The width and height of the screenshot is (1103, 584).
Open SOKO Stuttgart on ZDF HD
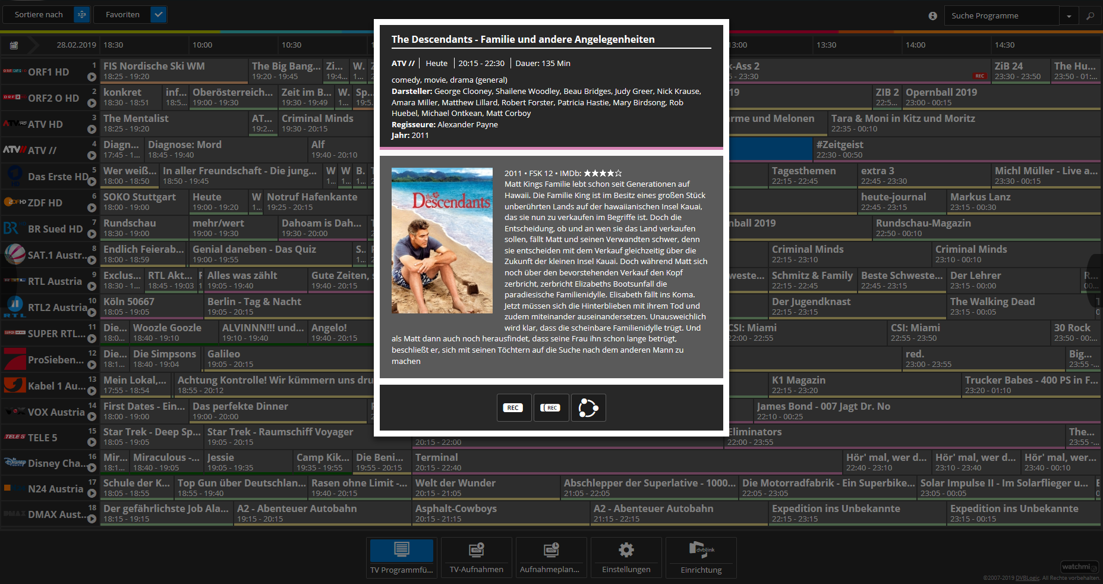click(x=144, y=202)
